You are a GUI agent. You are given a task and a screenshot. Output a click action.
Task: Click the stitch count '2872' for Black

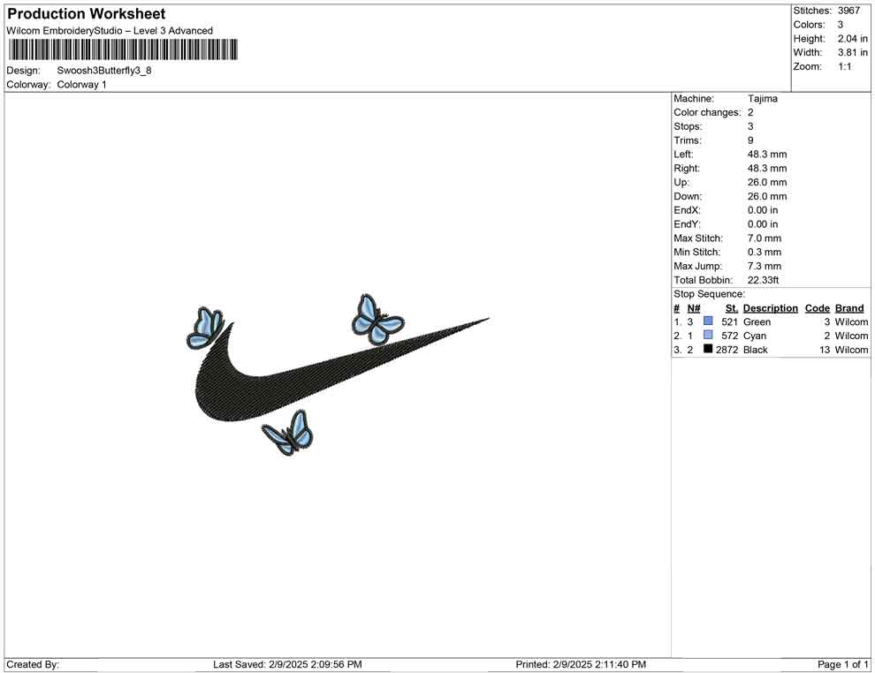click(x=727, y=350)
